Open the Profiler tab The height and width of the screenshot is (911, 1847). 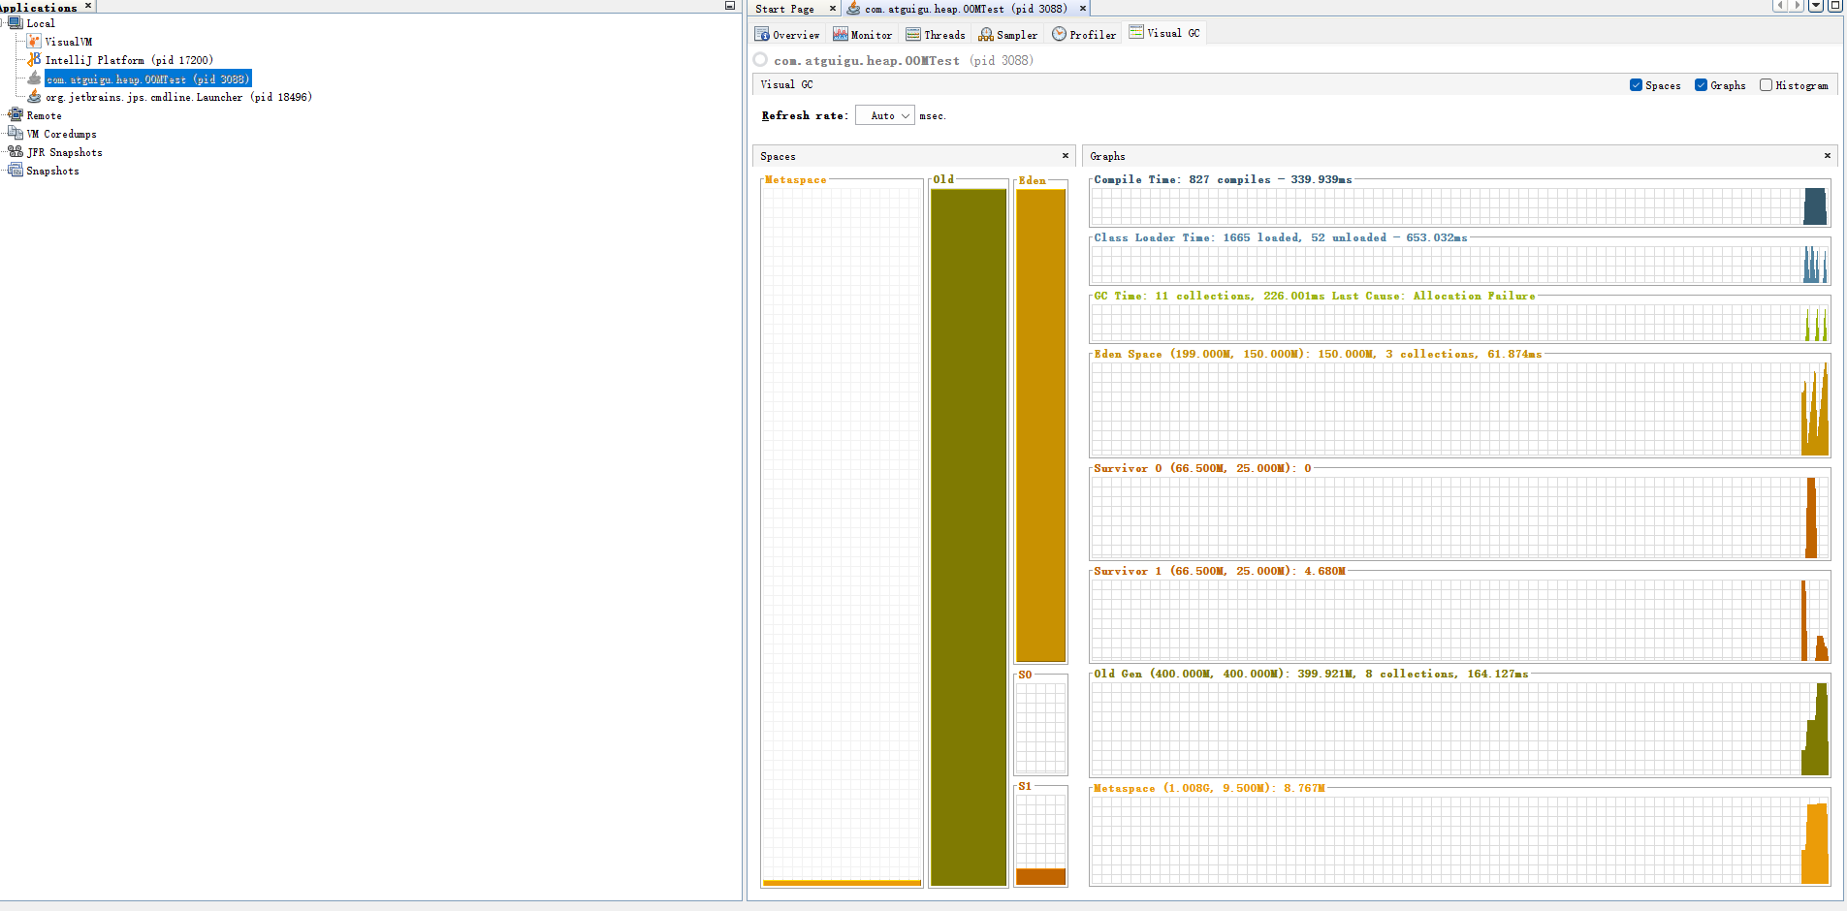tap(1084, 34)
